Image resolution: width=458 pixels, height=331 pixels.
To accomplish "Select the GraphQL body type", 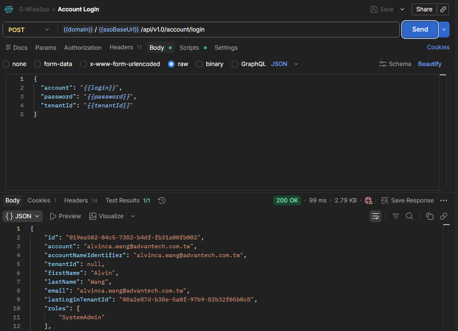I will (234, 64).
